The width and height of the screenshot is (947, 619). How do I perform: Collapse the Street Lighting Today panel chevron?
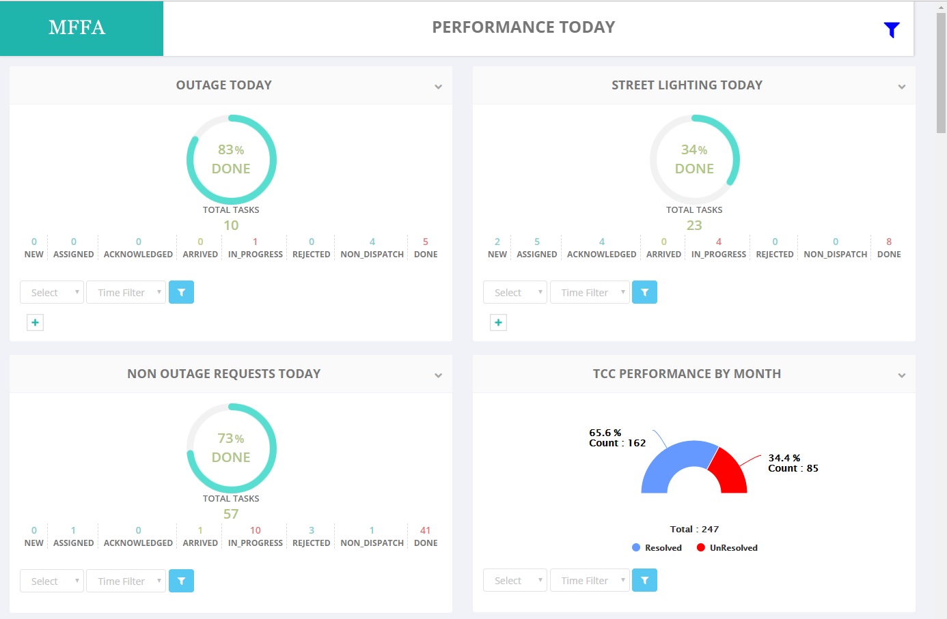[901, 87]
